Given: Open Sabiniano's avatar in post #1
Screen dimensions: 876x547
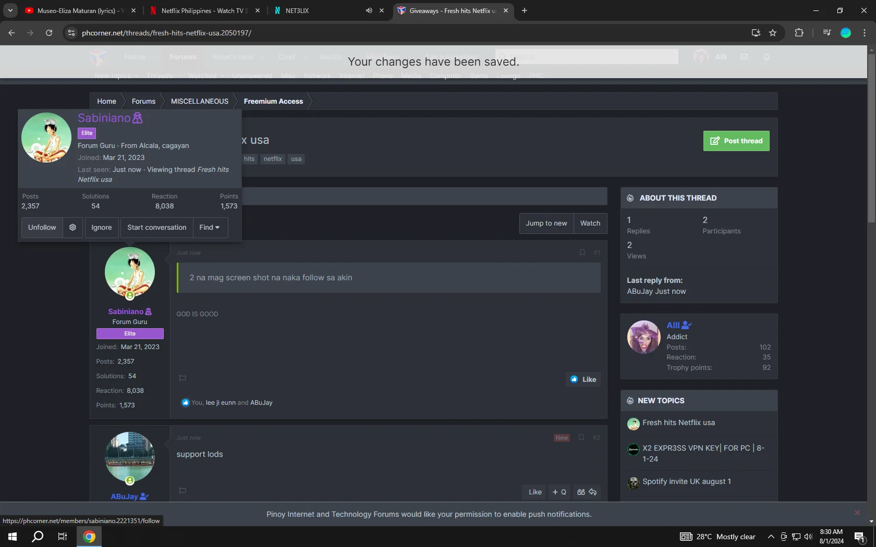Looking at the screenshot, I should coord(130,272).
